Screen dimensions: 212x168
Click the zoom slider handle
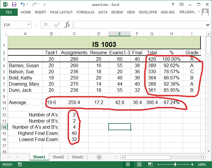point(175,164)
